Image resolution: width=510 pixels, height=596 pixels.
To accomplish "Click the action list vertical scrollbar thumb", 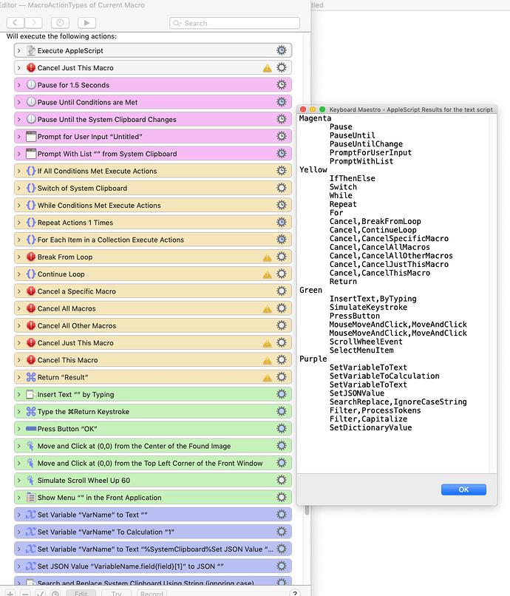I will [x=307, y=510].
